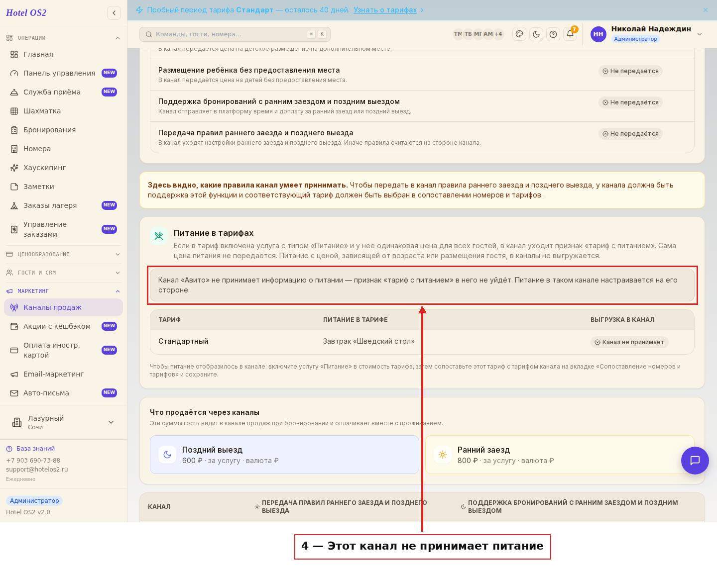Open Авто-письма in the sidebar
This screenshot has height=571, width=717.
click(x=63, y=393)
